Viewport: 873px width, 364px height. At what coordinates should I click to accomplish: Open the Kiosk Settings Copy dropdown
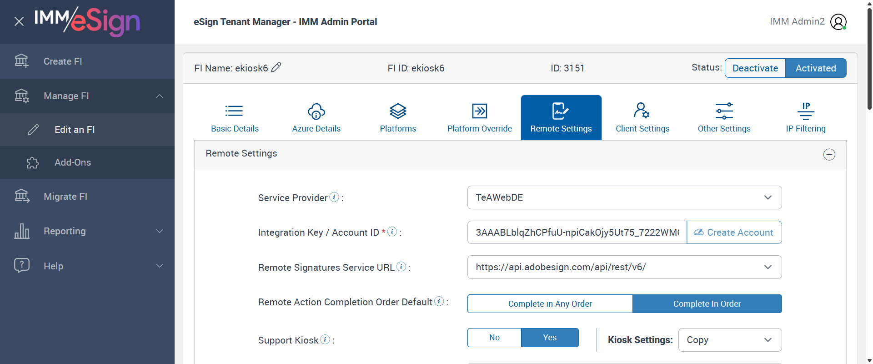click(x=729, y=340)
